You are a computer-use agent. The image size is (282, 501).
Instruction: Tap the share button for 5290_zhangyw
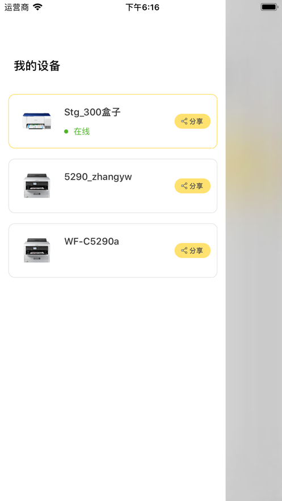[x=192, y=186]
